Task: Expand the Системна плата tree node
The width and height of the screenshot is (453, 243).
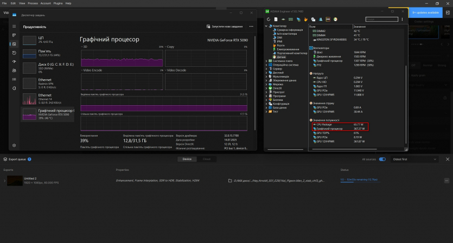Action: point(266,61)
